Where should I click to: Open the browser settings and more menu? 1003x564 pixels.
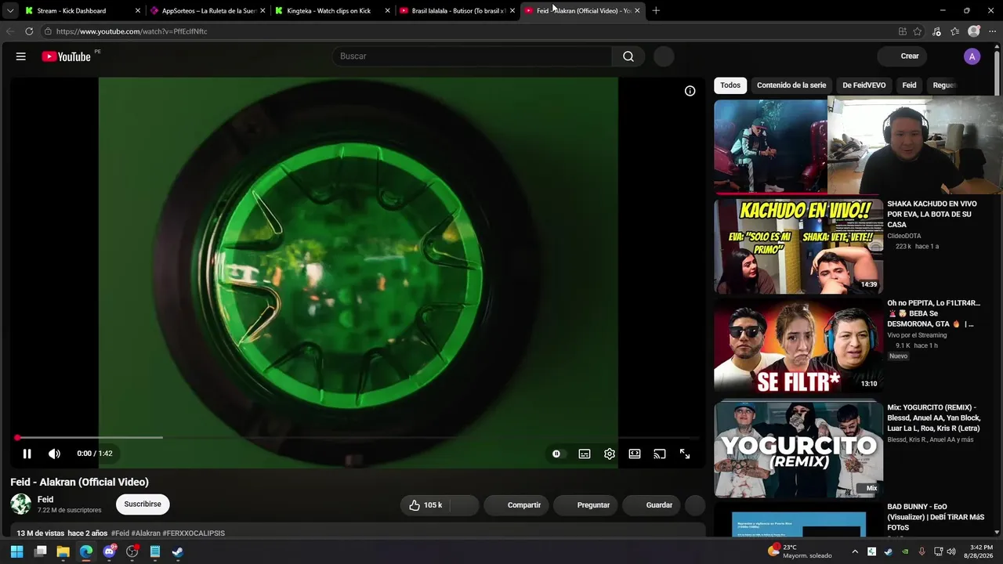[992, 31]
